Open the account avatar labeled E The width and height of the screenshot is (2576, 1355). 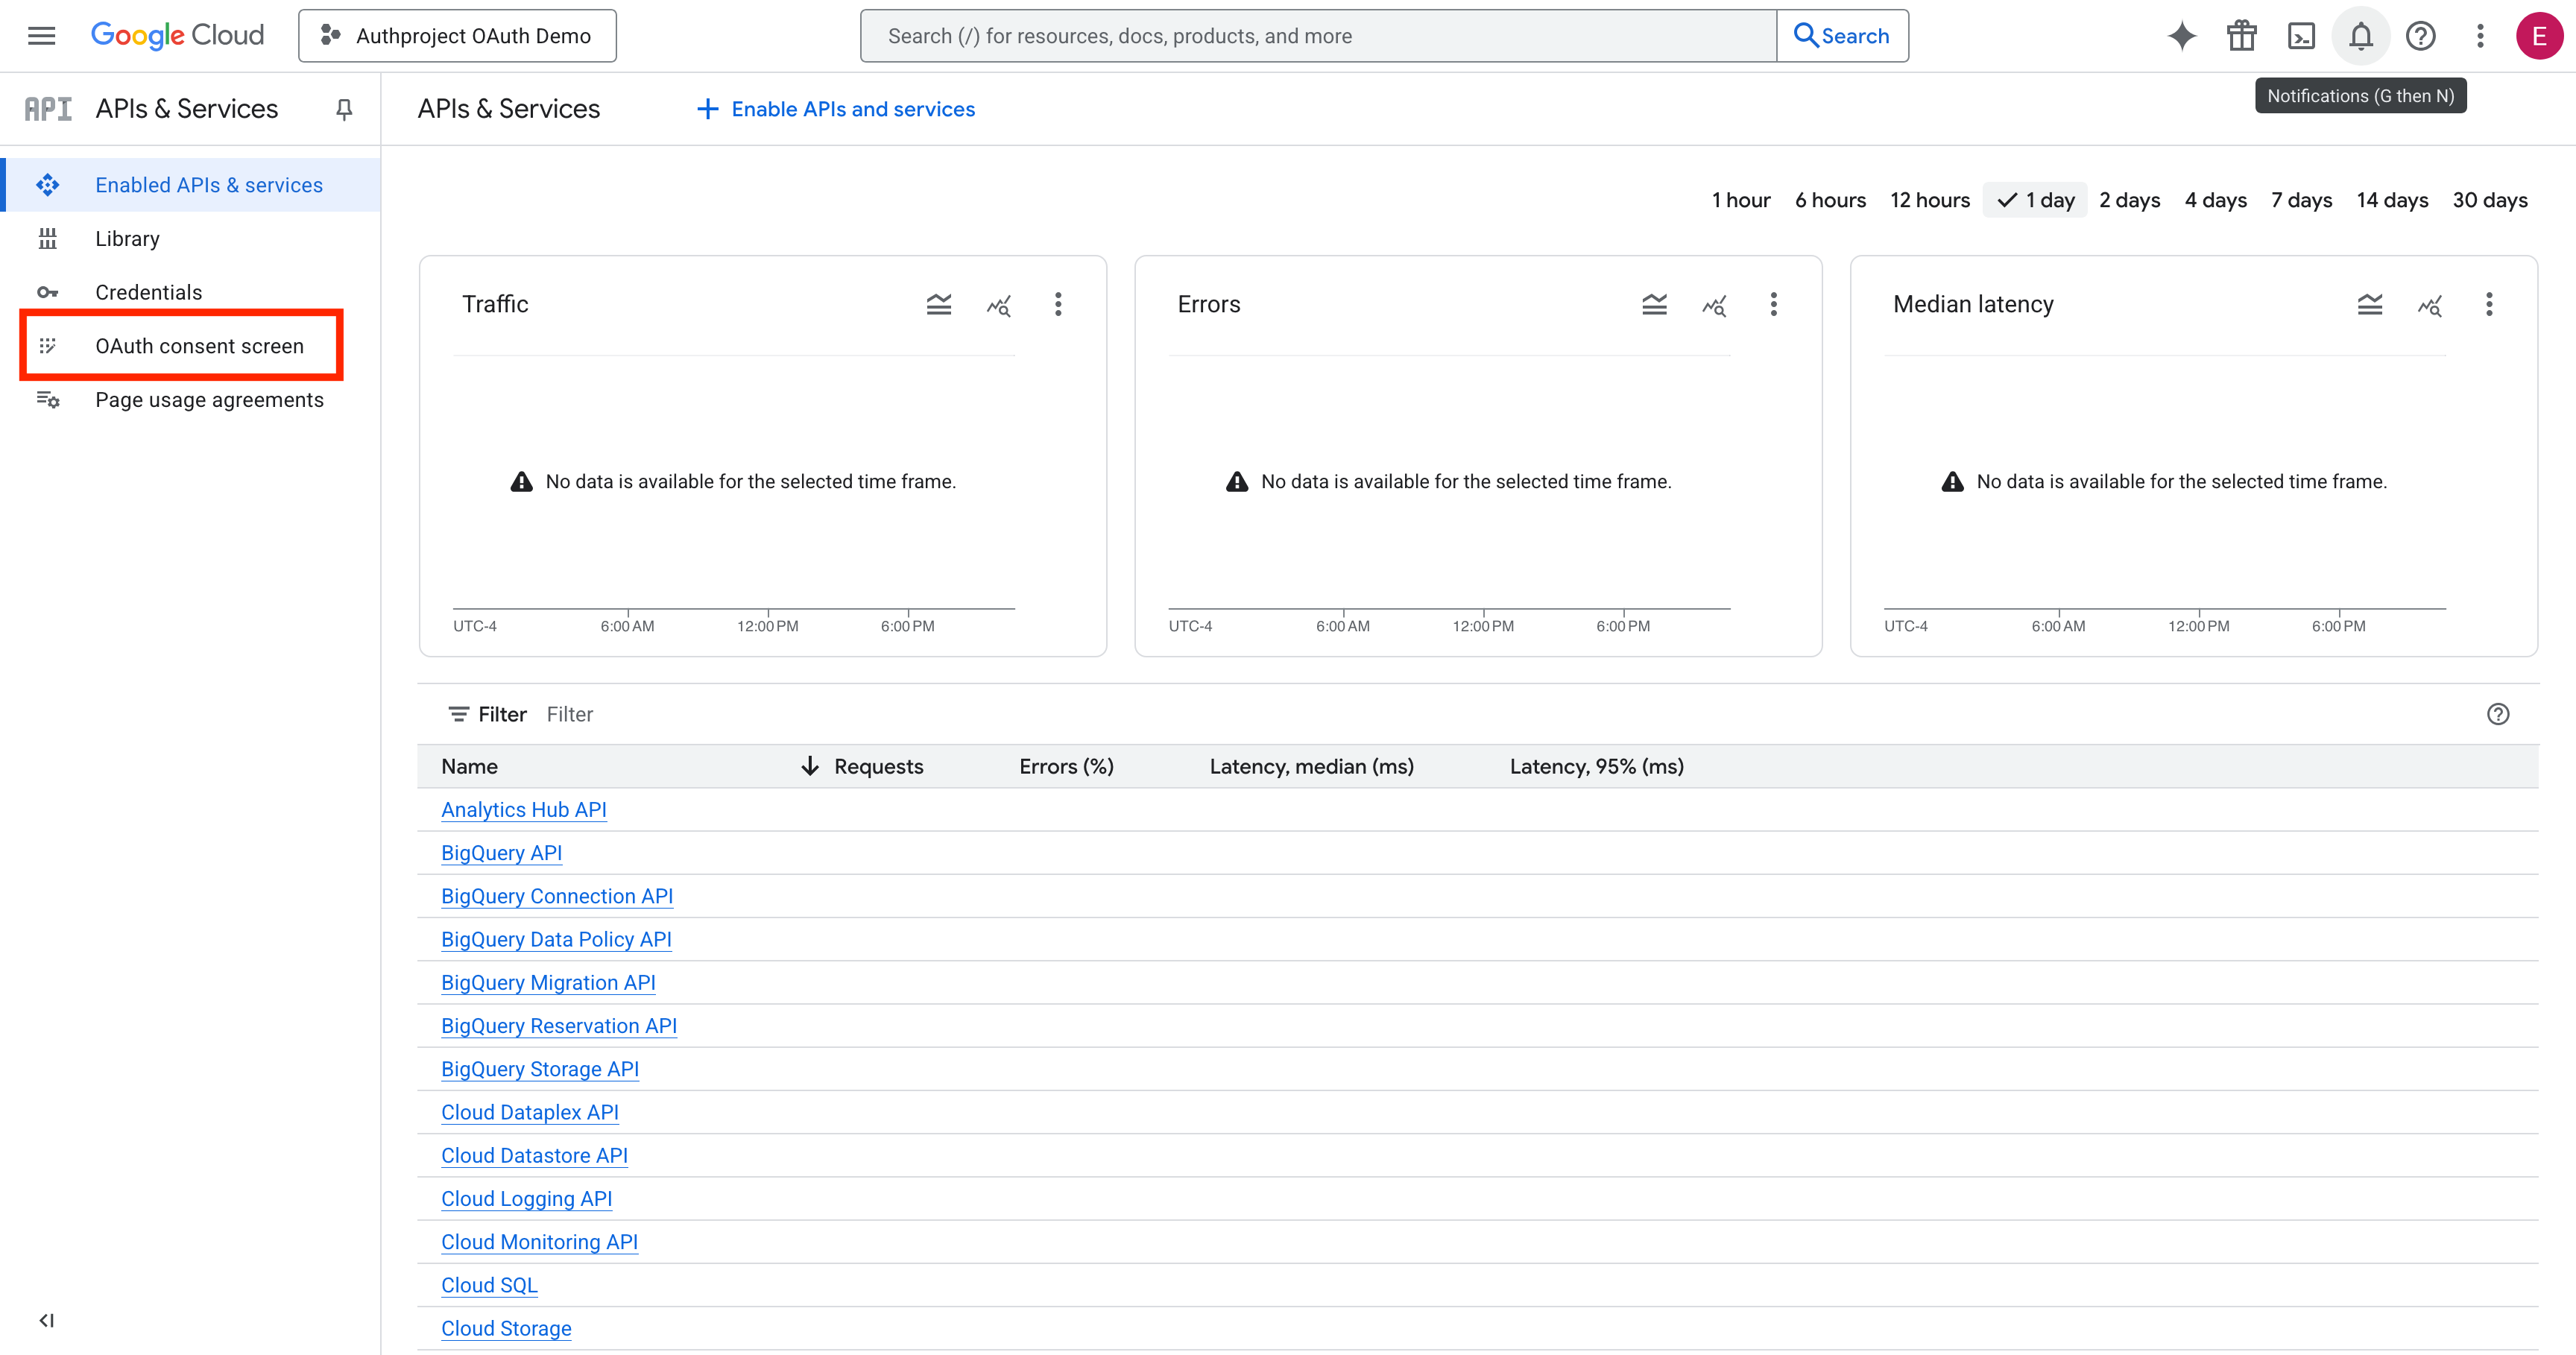click(x=2539, y=36)
